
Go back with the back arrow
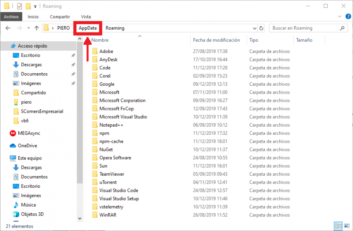click(8, 28)
